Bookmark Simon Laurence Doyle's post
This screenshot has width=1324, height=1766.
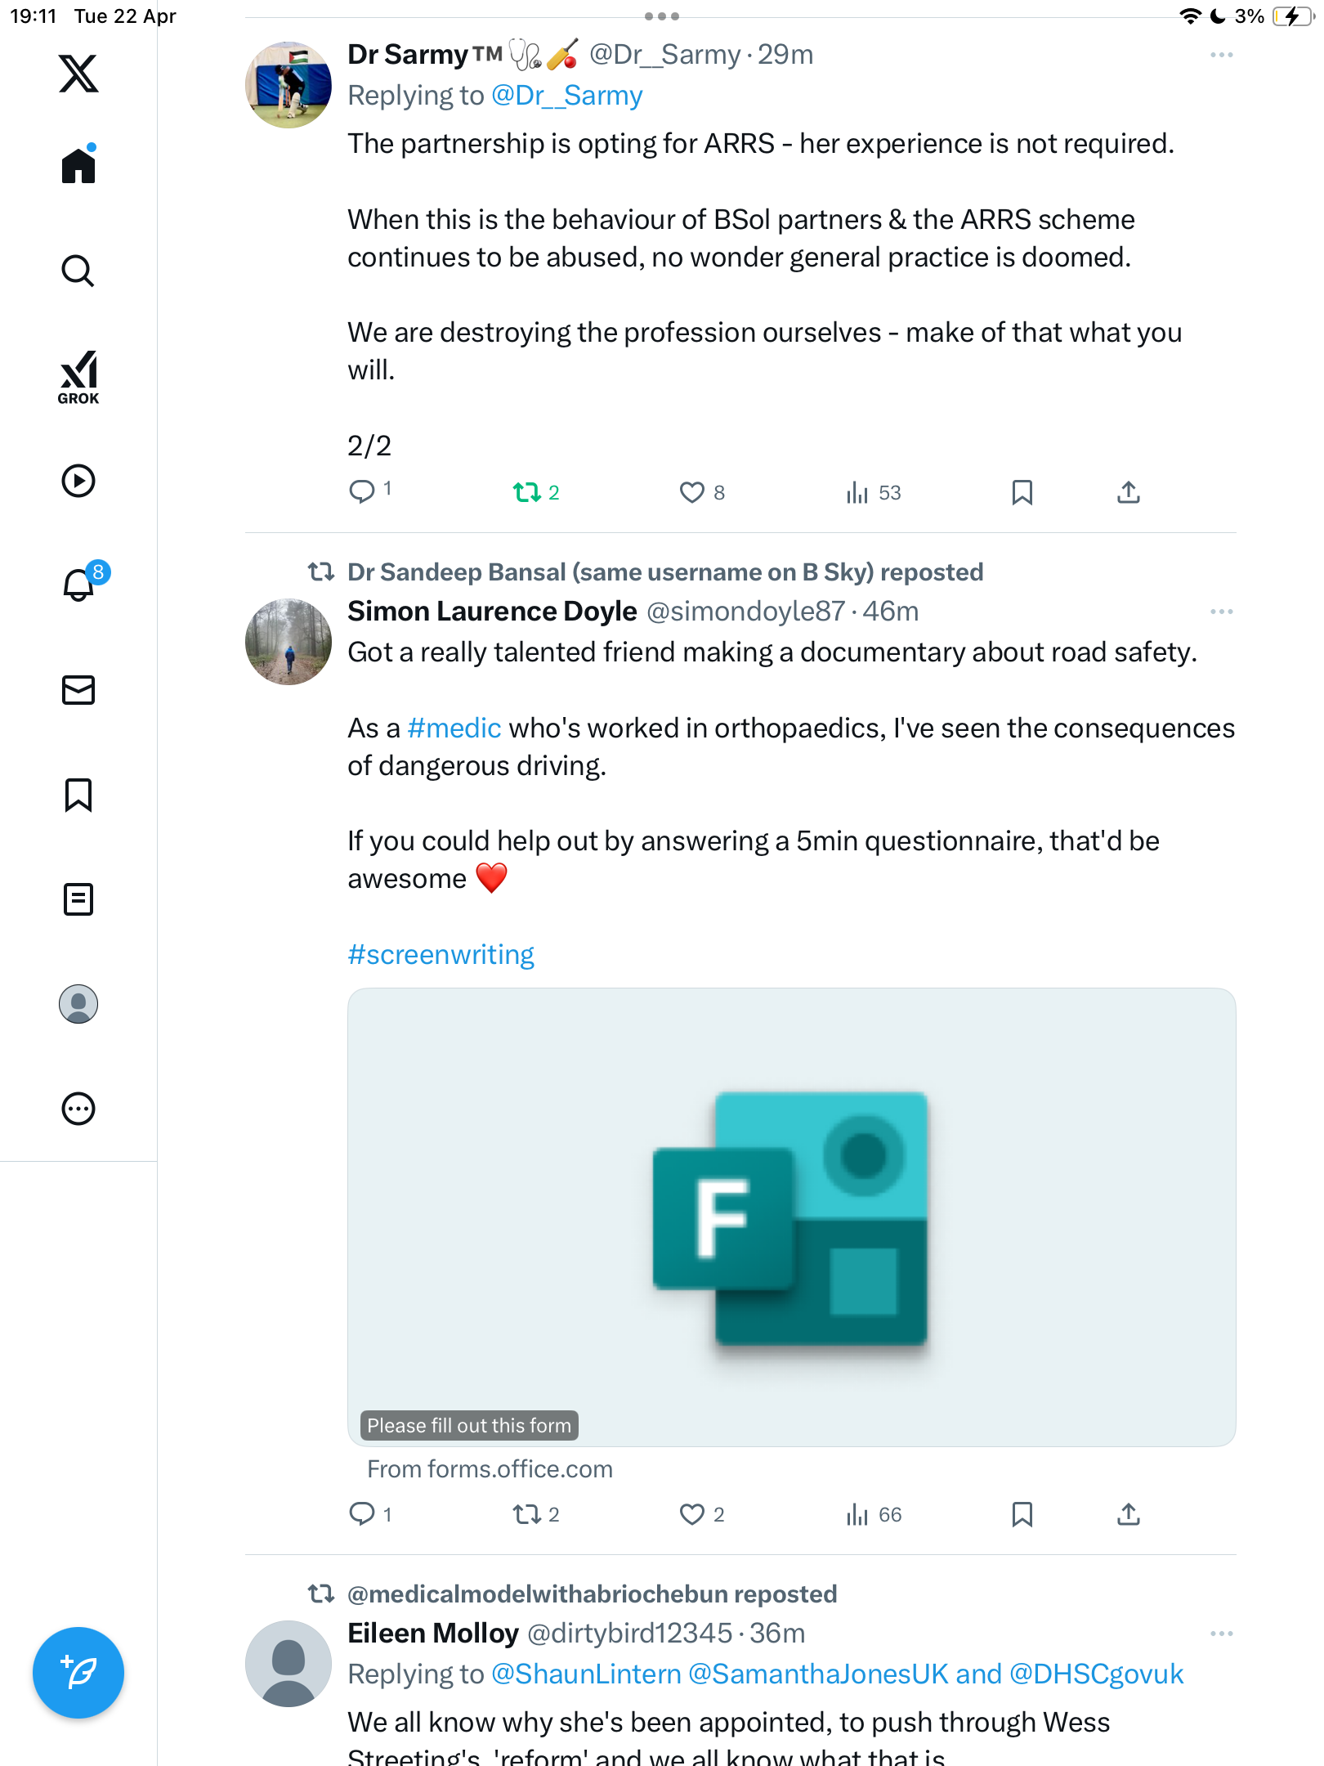[1022, 1514]
